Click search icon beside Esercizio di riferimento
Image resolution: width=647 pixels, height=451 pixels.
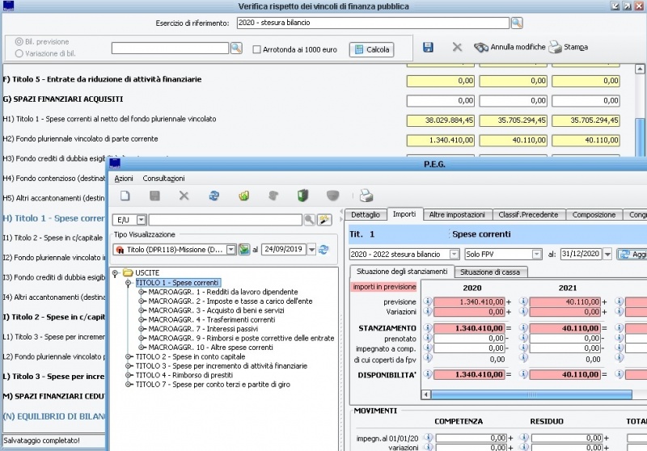point(516,23)
